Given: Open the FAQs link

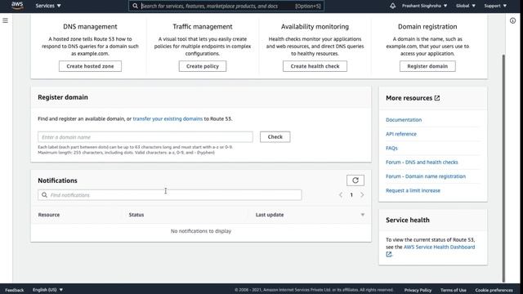Looking at the screenshot, I should tap(391, 148).
